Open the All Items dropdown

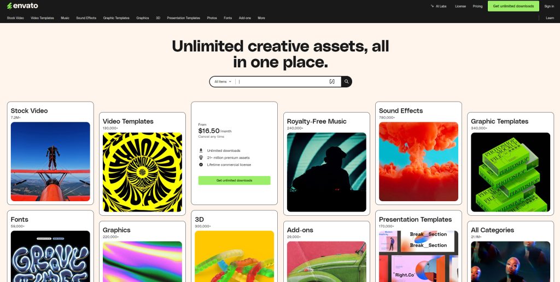tap(223, 82)
